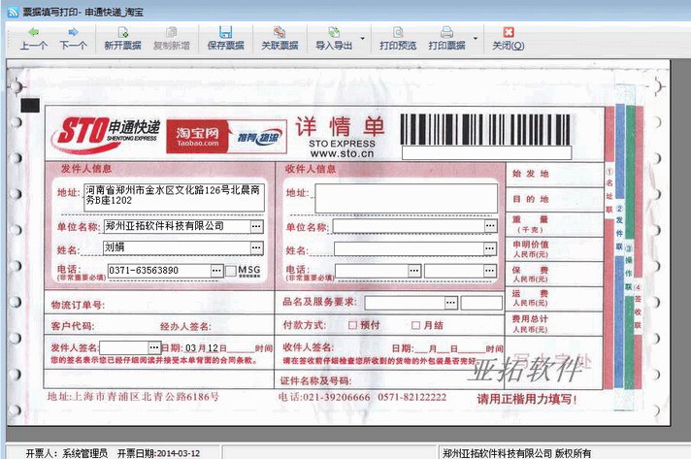Viewport: 691px width, 459px height.
Task: Open 品名及服务要求 ellipsis picker
Action: click(x=451, y=303)
